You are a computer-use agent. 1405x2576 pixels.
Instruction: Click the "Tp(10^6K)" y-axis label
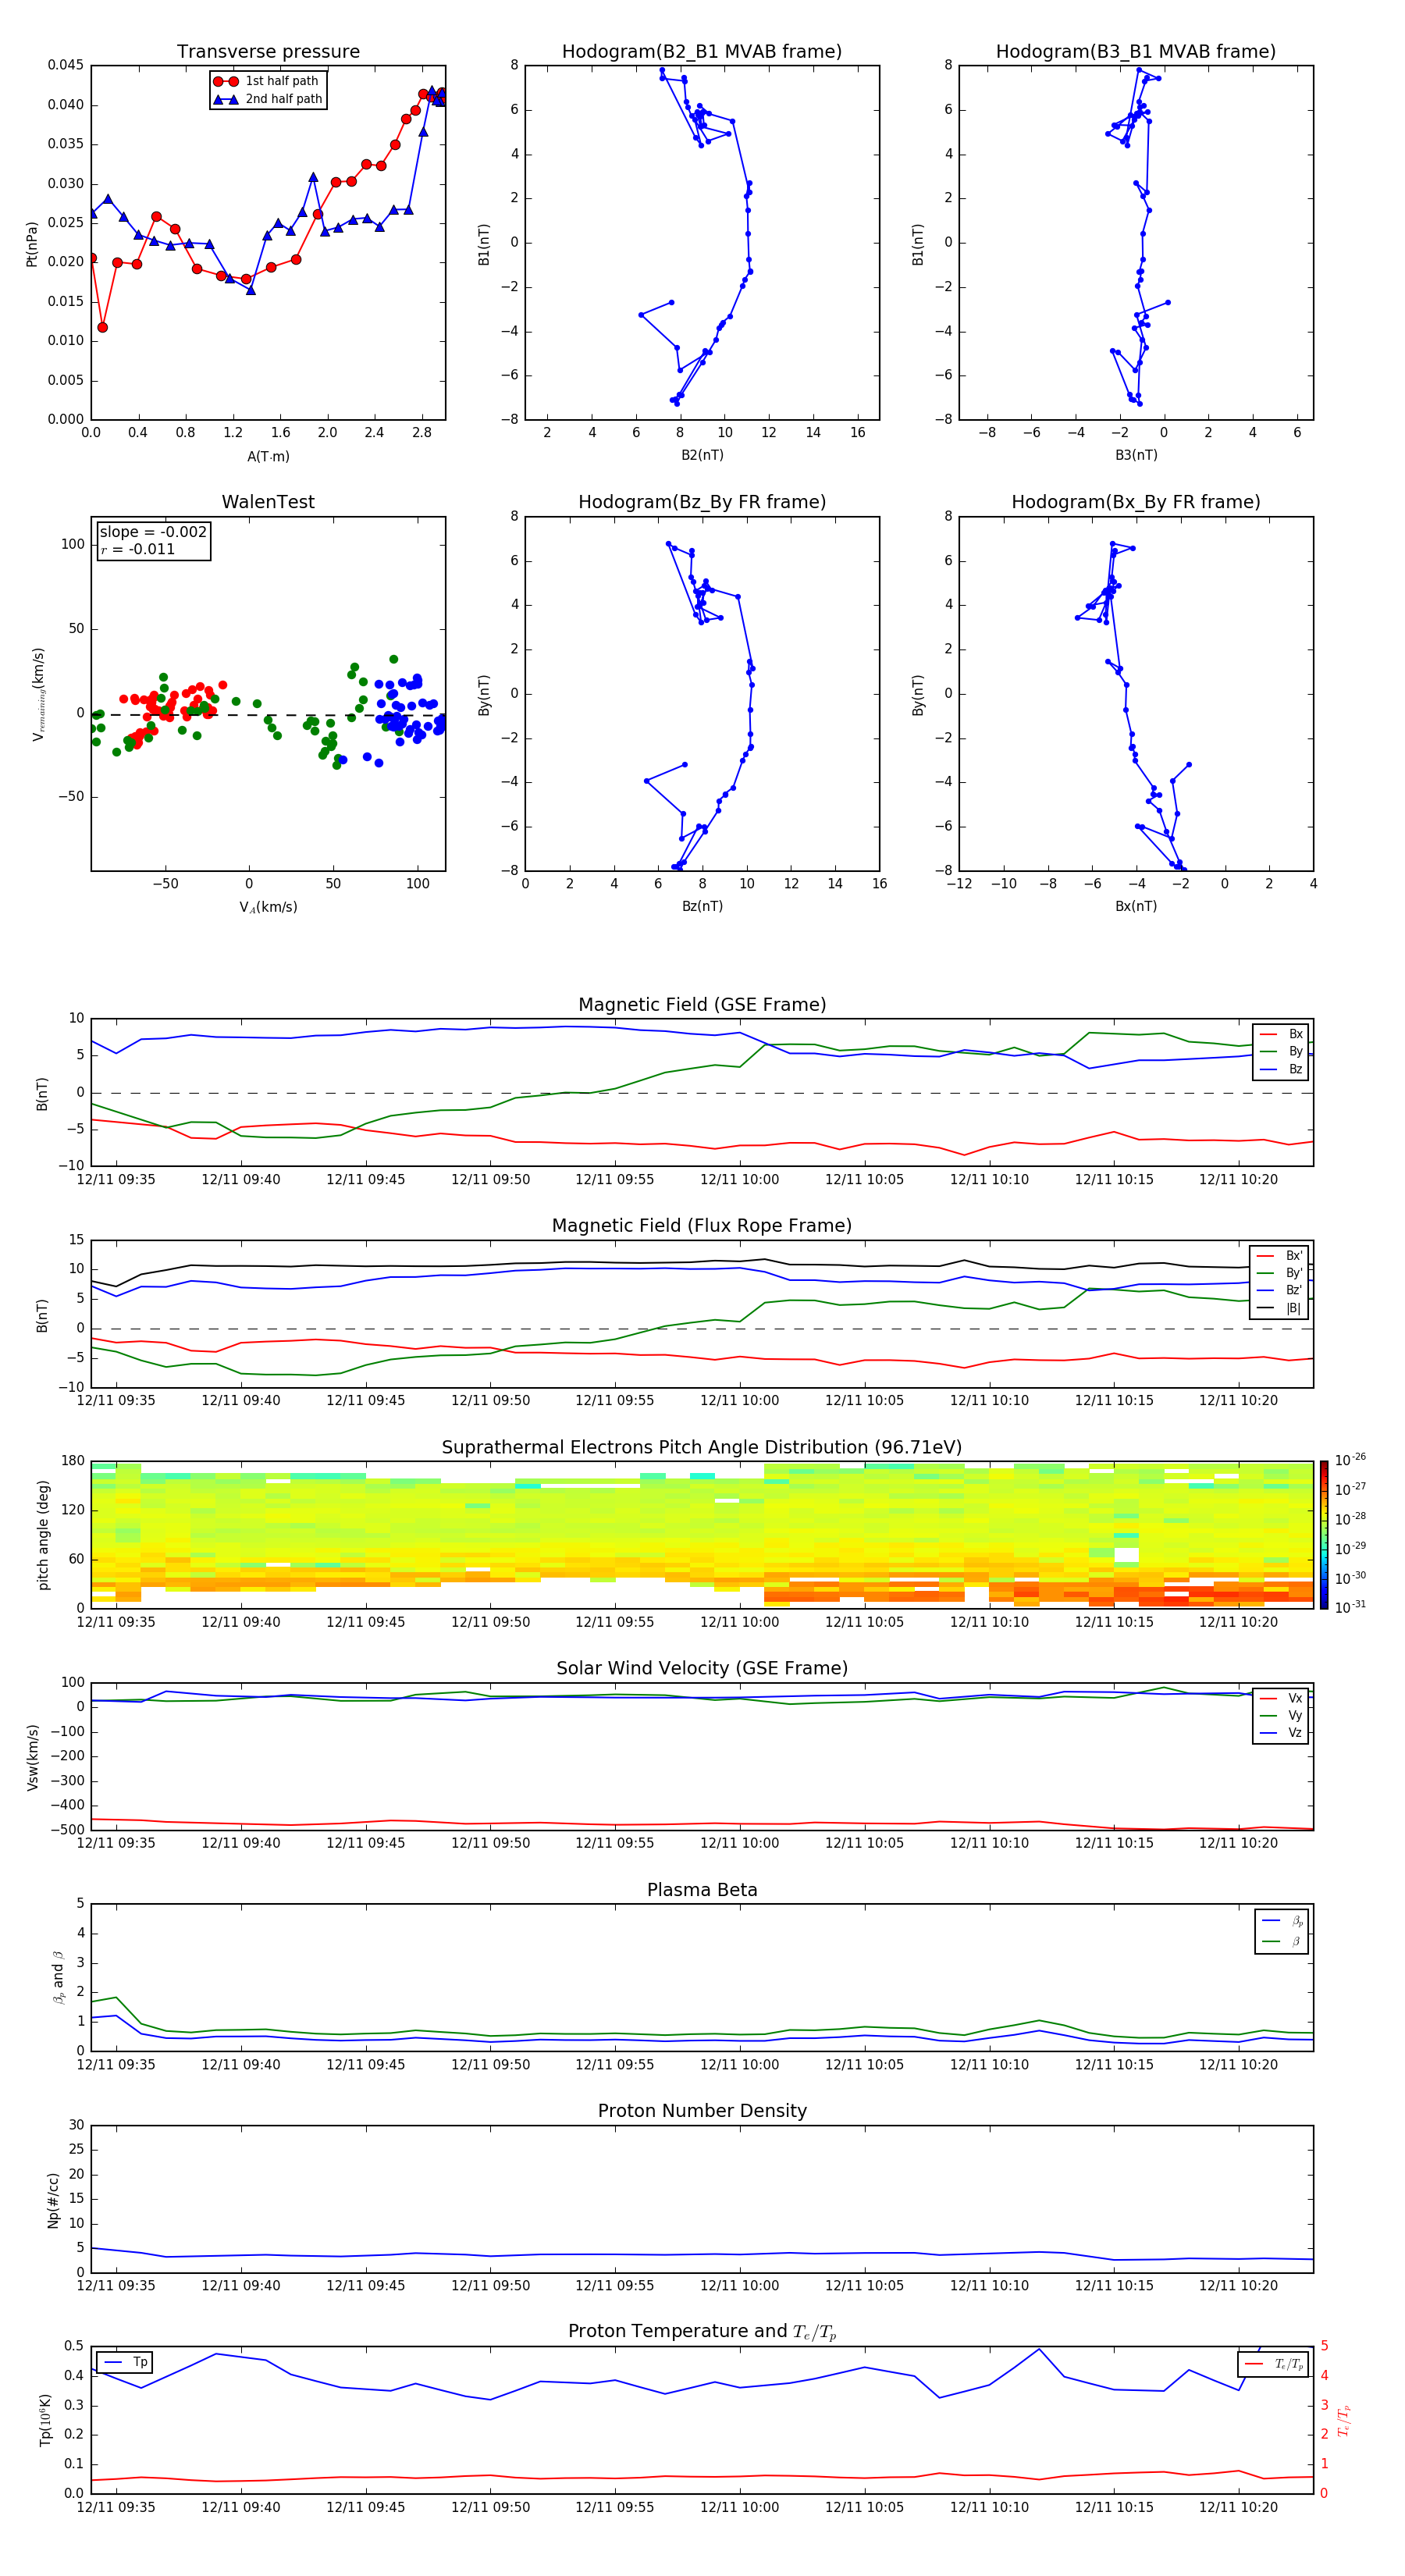[x=45, y=2420]
